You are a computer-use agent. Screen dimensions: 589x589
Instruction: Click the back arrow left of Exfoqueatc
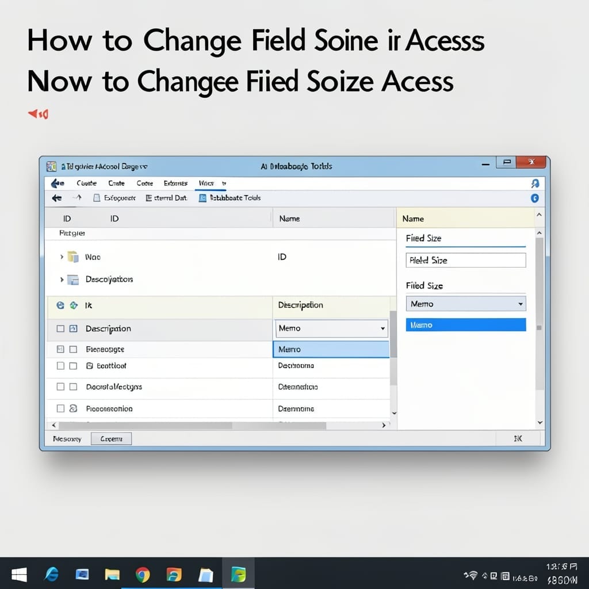[57, 198]
